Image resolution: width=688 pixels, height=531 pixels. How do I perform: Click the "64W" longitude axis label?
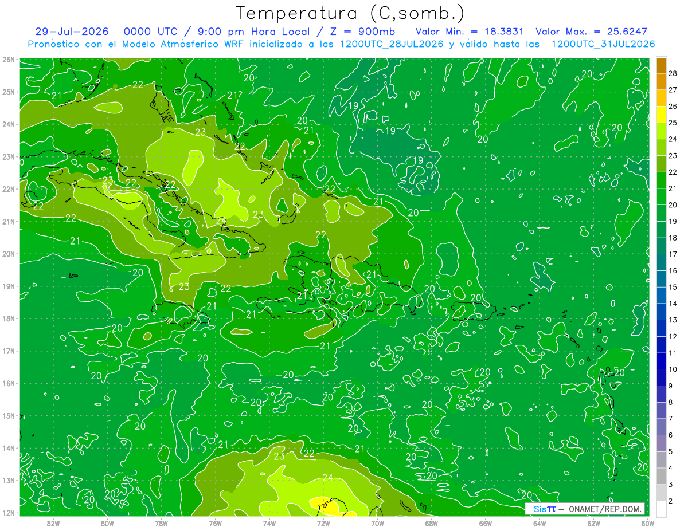540,523
